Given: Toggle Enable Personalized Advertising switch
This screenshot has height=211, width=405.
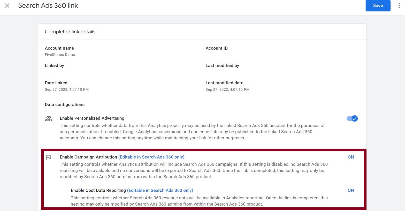Looking at the screenshot, I should click(352, 118).
